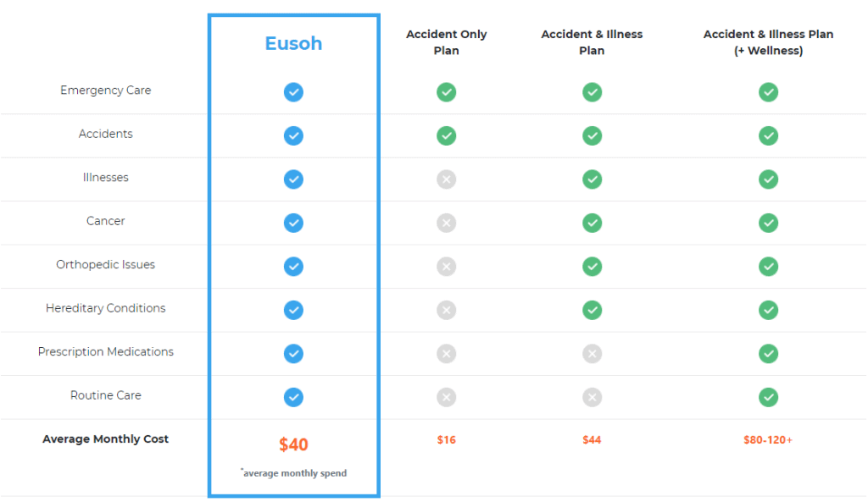Click green check for Accidents under Accident Only Plan
The width and height of the screenshot is (868, 502).
[x=446, y=135]
